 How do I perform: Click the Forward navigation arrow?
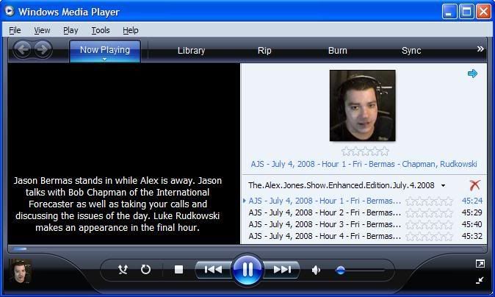43,49
